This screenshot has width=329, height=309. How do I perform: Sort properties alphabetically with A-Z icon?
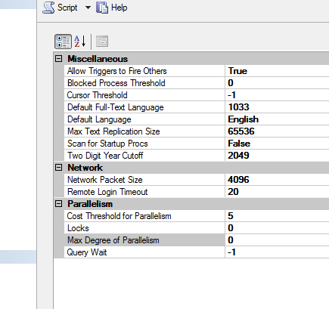coord(80,42)
